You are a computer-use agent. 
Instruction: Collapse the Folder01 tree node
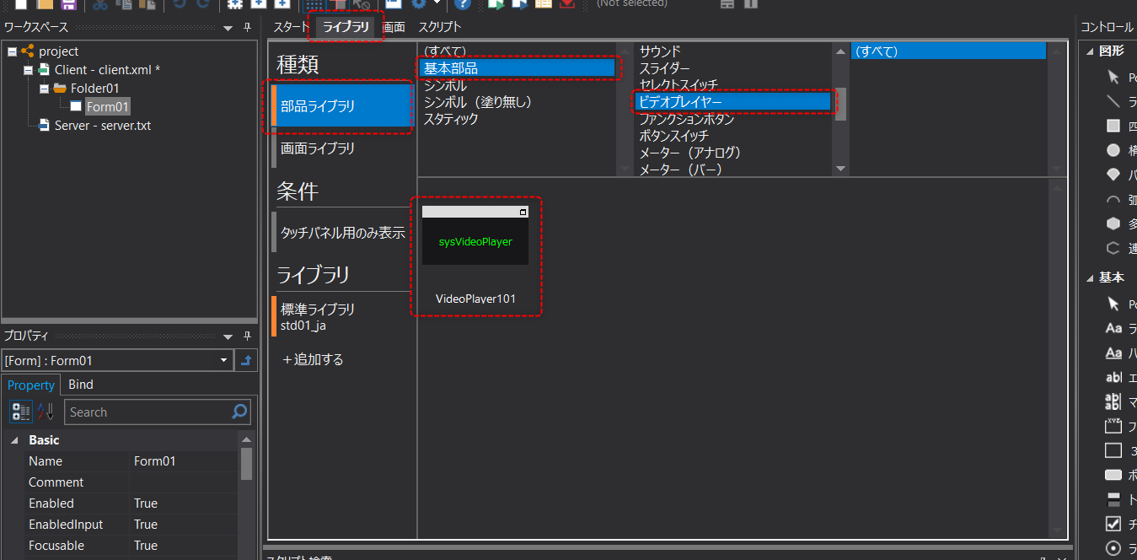(43, 88)
